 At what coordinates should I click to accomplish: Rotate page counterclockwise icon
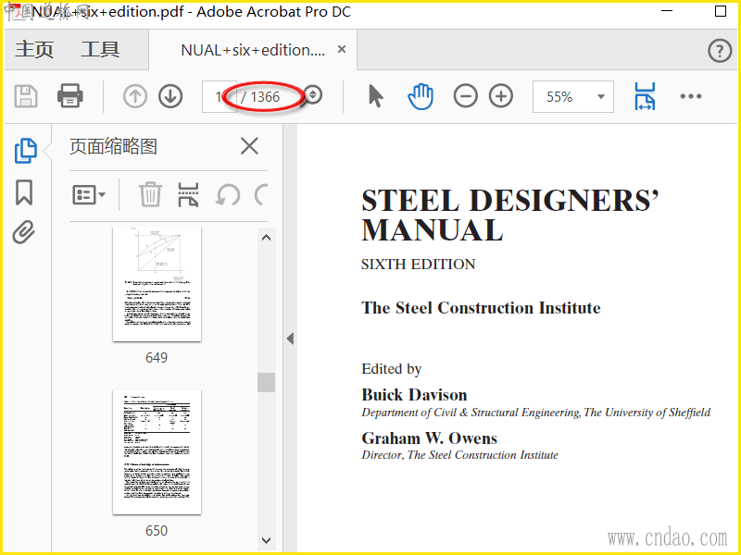[228, 195]
